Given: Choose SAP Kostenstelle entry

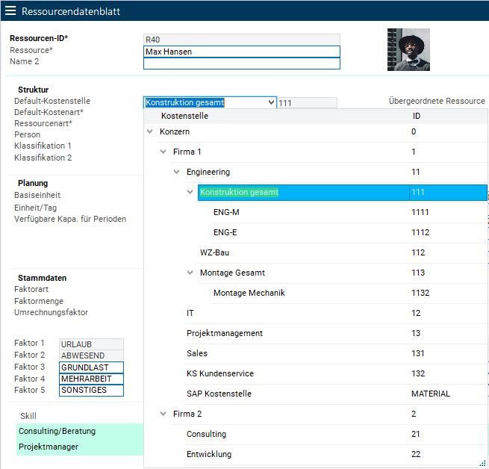Looking at the screenshot, I should [219, 394].
